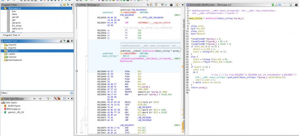Go back in Data Type Manager history
Viewport: 299px width, 136px height.
tap(35, 99)
